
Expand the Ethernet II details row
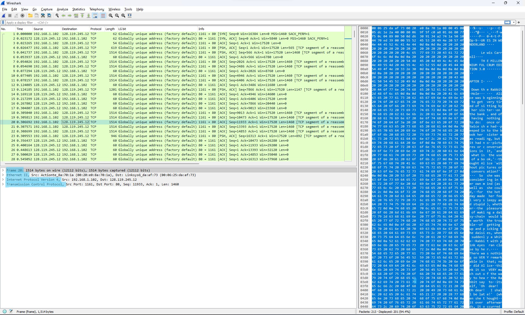click(3, 175)
